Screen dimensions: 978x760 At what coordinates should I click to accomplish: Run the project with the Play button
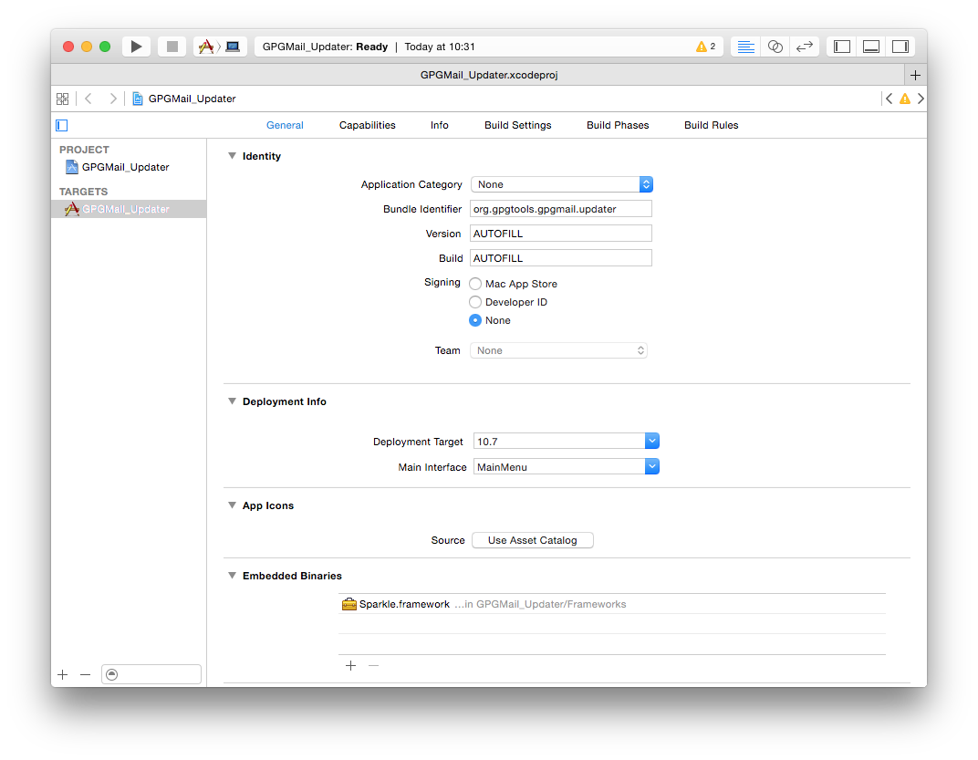point(136,47)
